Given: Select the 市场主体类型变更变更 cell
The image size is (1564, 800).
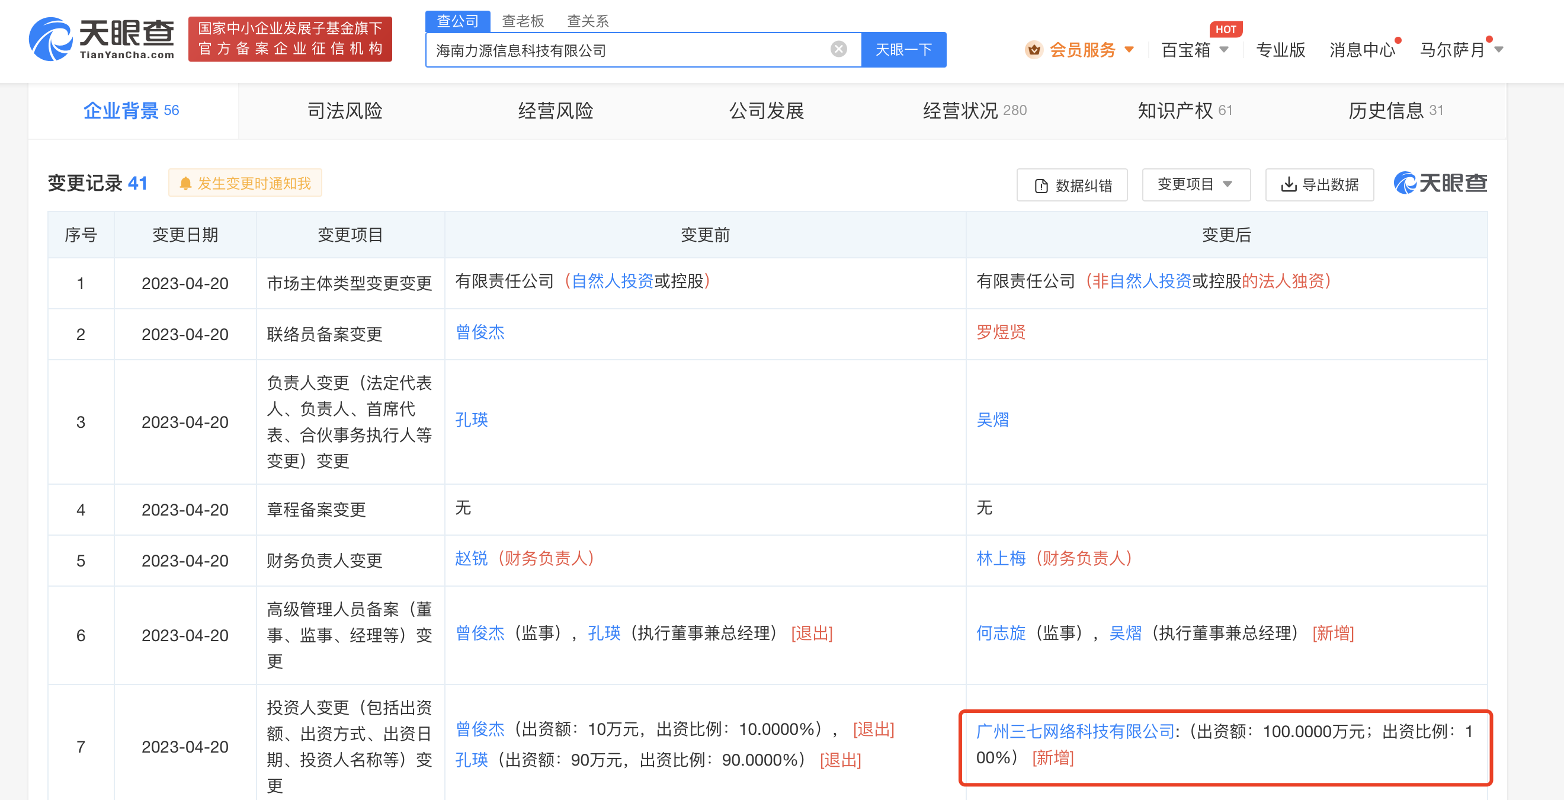Looking at the screenshot, I should coord(350,284).
